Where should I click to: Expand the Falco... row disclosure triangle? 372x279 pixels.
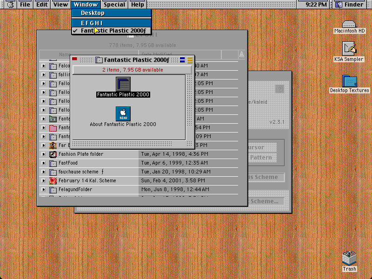pyautogui.click(x=43, y=66)
